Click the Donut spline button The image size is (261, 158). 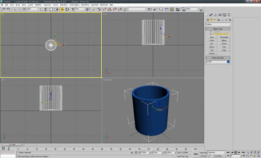tap(224, 43)
